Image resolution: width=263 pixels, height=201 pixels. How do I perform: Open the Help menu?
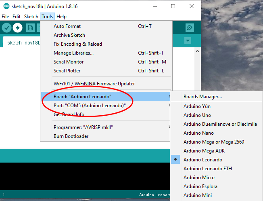(x=61, y=17)
